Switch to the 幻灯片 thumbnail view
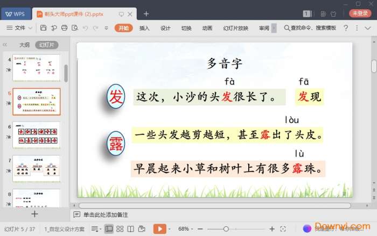Viewport: 377px width, 236px height. pos(47,45)
